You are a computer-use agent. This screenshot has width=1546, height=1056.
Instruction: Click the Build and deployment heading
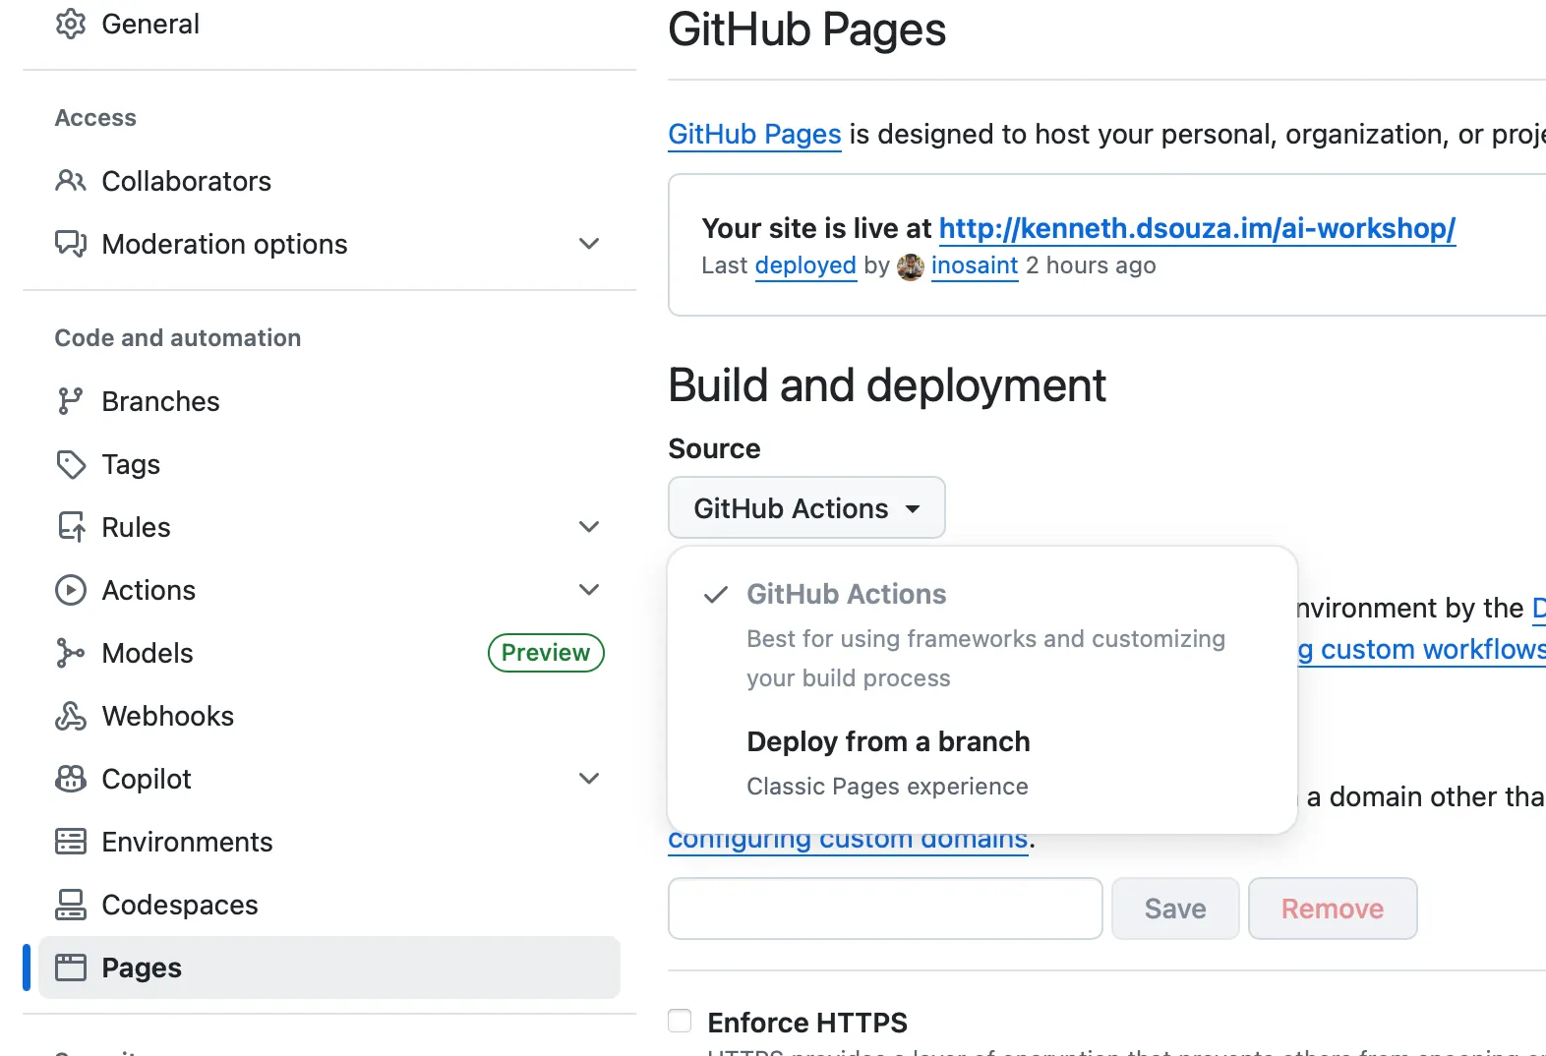[887, 385]
